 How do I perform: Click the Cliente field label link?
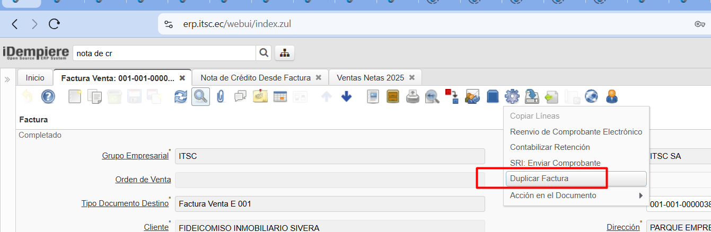156,227
